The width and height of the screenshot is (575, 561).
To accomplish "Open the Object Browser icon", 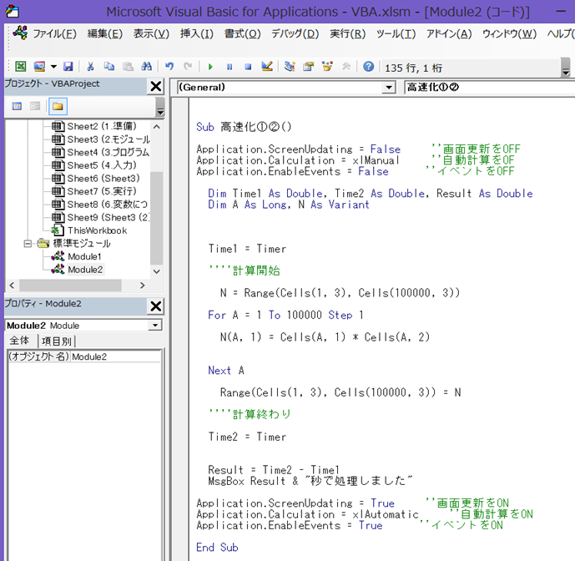I will 327,67.
